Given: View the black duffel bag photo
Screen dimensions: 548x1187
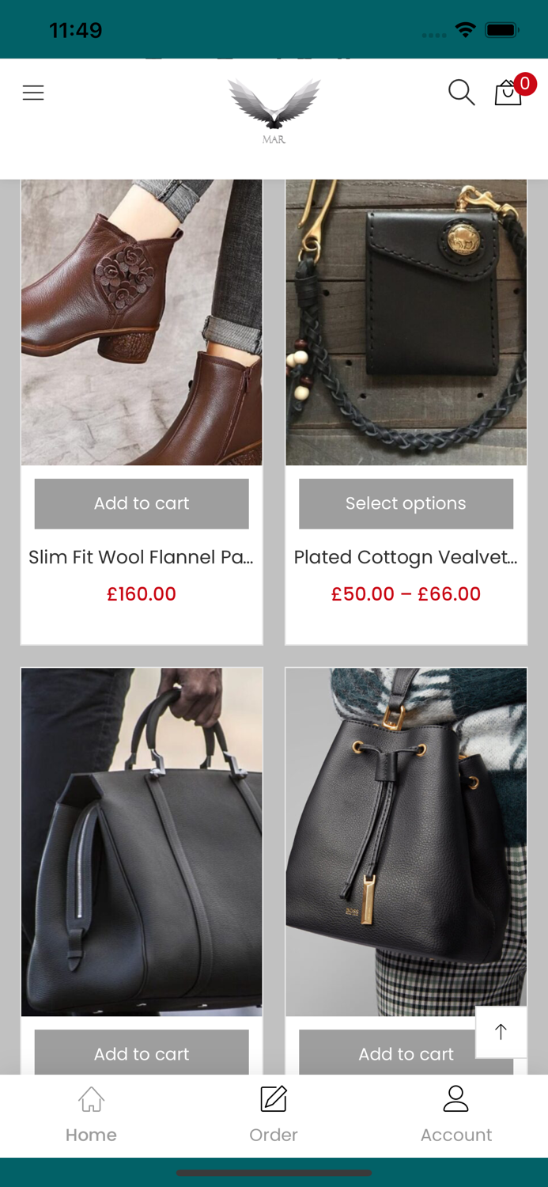Looking at the screenshot, I should pos(142,842).
